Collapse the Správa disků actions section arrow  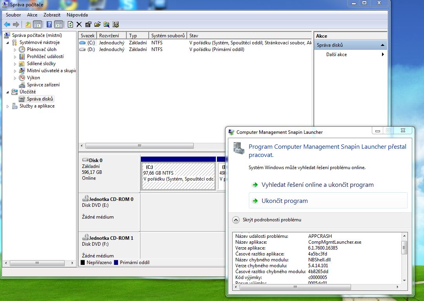[382, 45]
